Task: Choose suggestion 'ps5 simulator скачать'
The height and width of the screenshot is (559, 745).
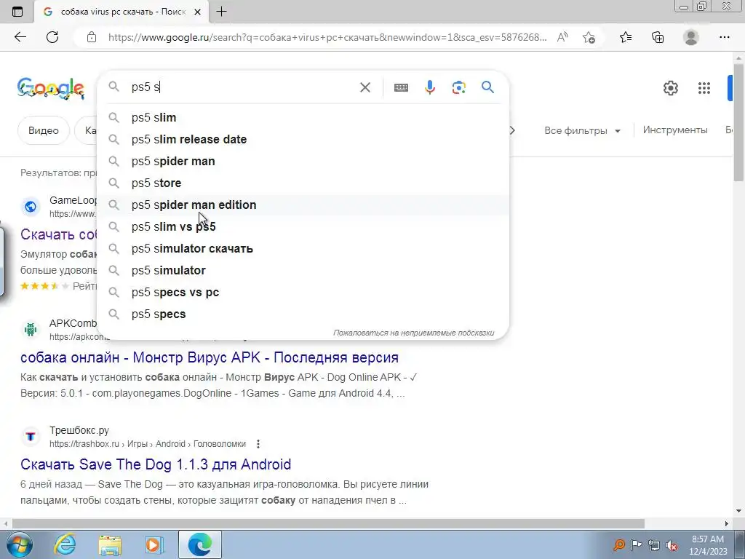Action: [303, 249]
